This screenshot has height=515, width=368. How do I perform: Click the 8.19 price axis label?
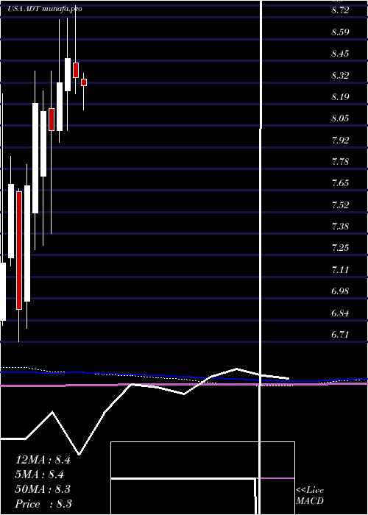pyautogui.click(x=340, y=97)
